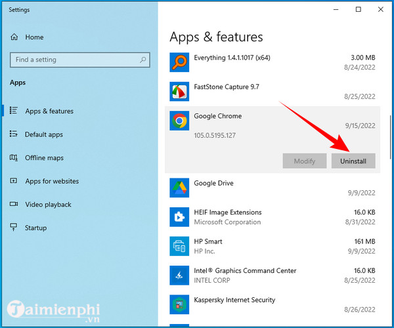Minimize the Settings window

336,9
